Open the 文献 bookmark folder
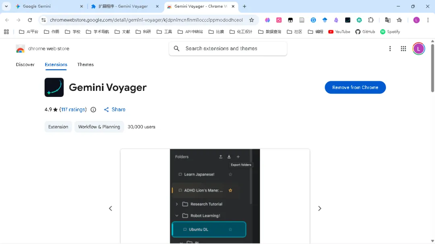Image resolution: width=435 pixels, height=244 pixels. point(122,32)
